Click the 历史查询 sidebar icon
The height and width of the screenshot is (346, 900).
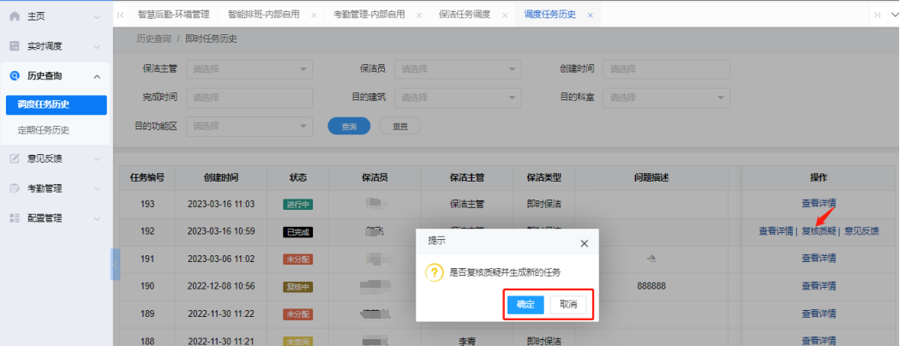15,76
